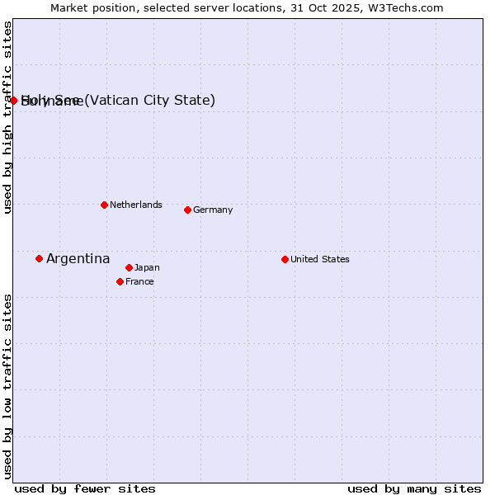Select the France text label

click(139, 281)
